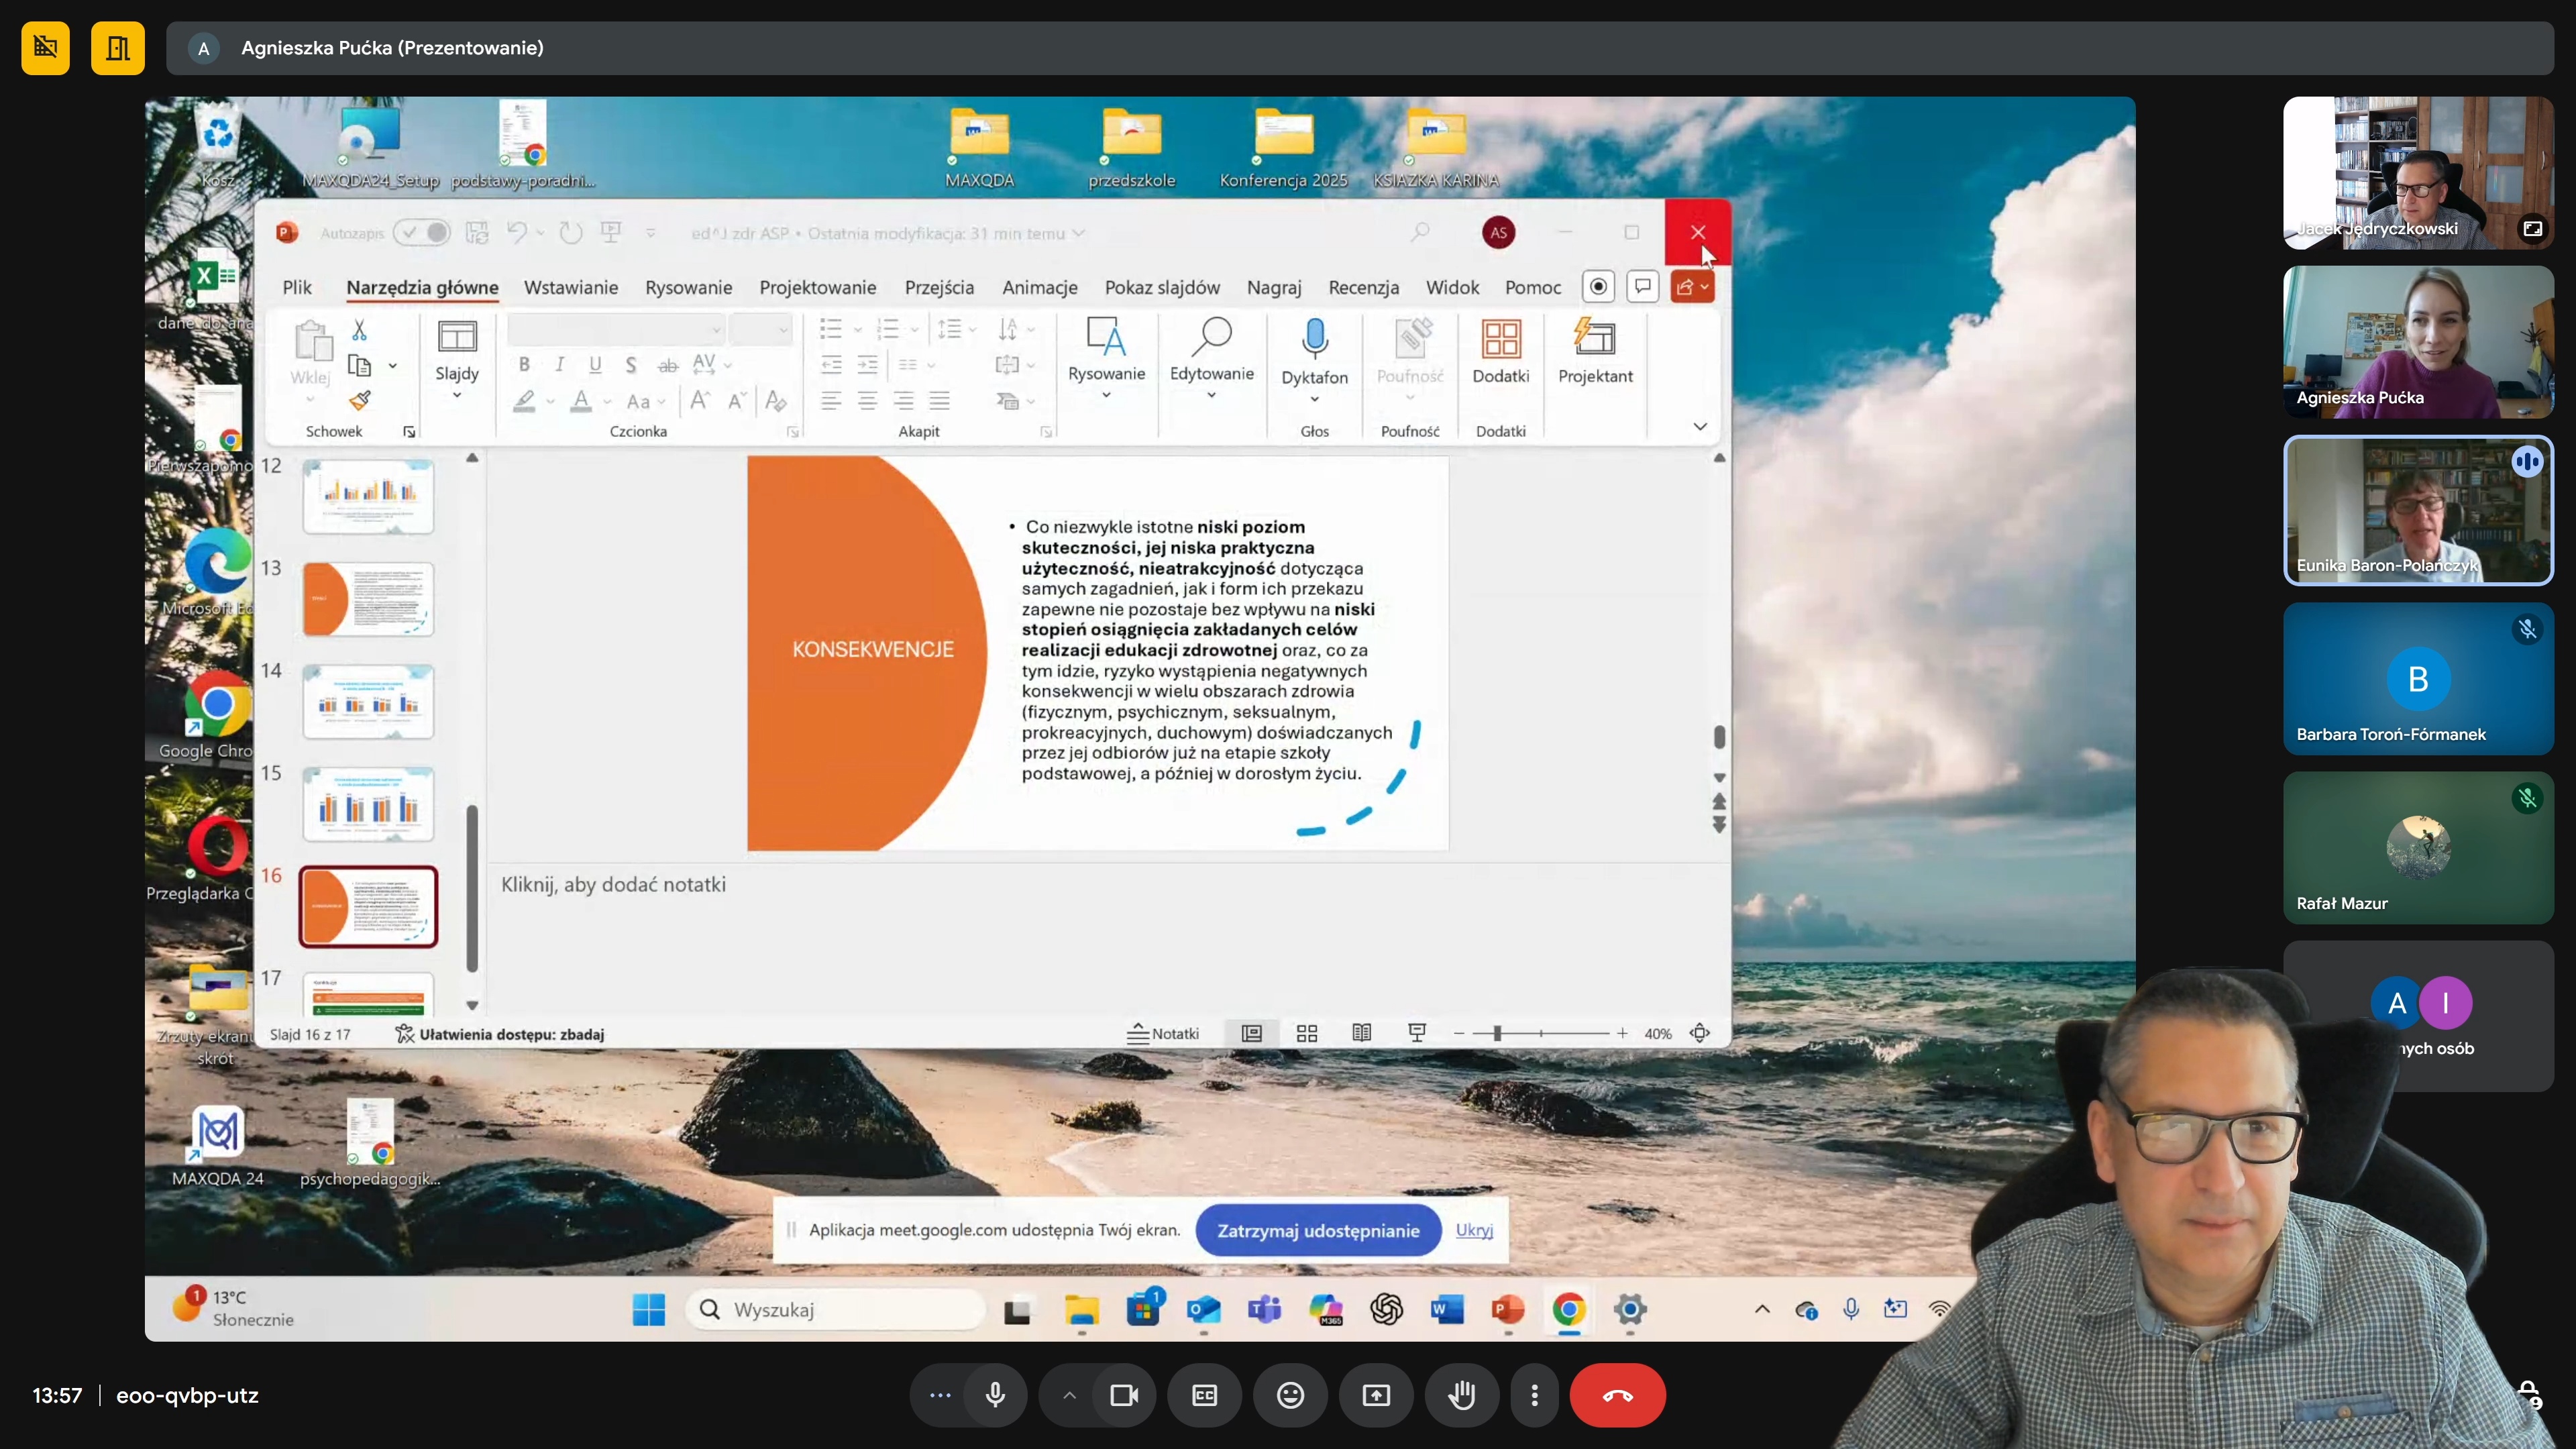This screenshot has height=1449, width=2576.
Task: Switch to Pokaz slajdów tab
Action: pos(1162,288)
